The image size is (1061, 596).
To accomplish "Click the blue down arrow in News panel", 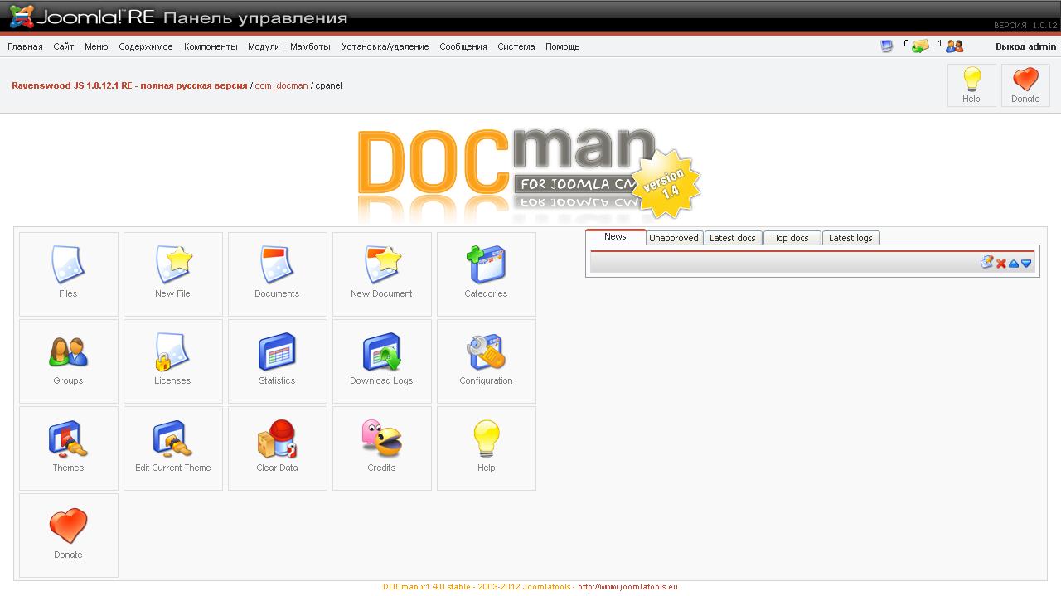I will [1026, 264].
